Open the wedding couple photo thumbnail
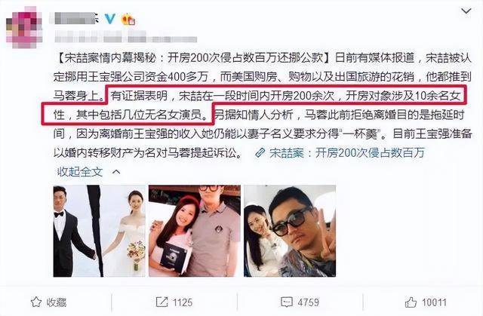The image size is (483, 316). tap(99, 231)
